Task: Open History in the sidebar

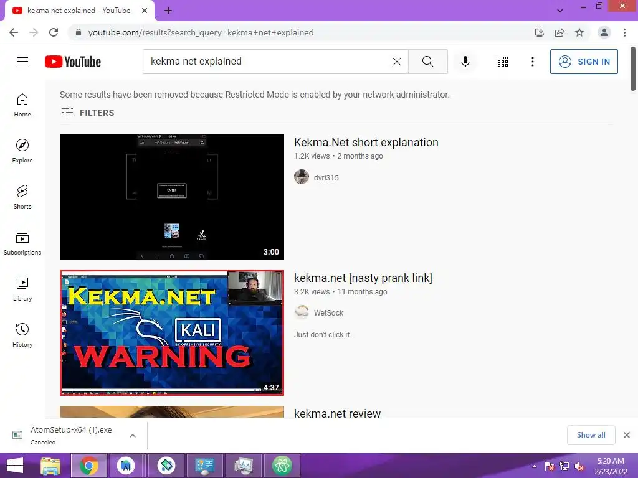Action: point(22,335)
